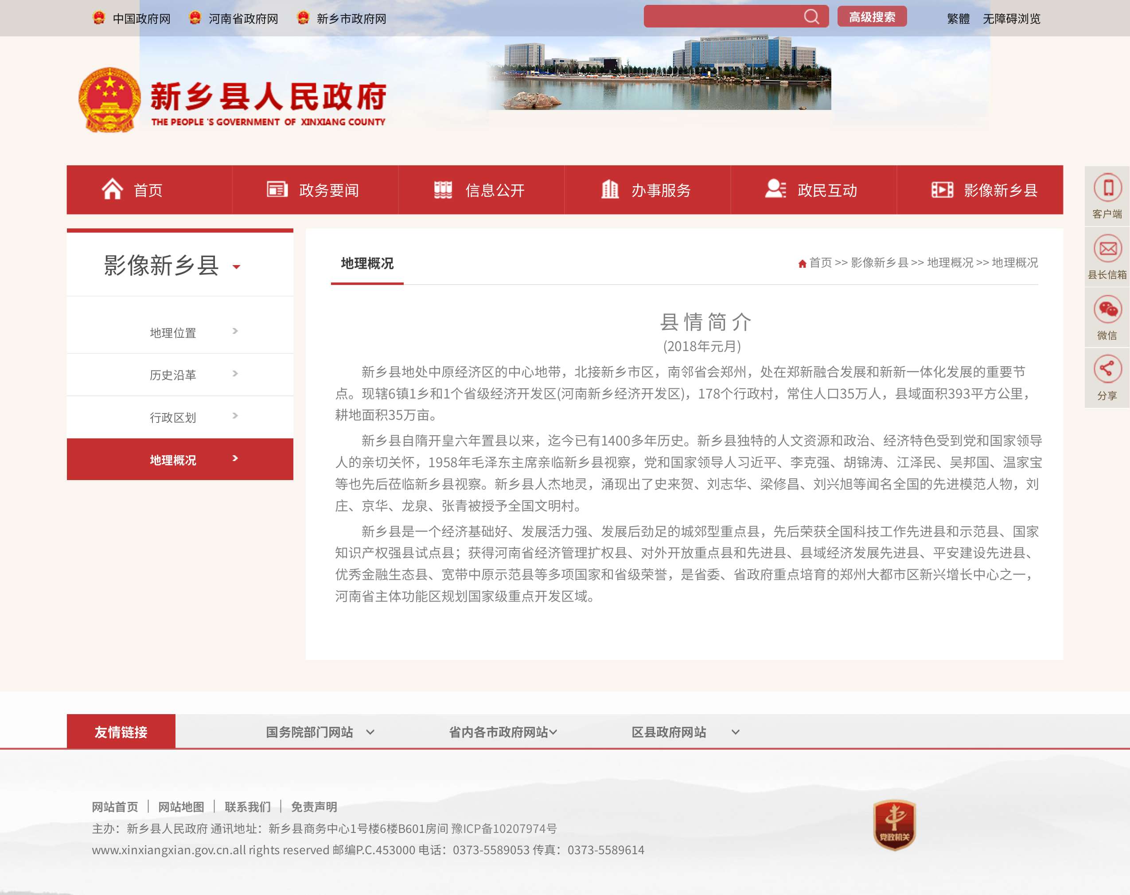Screen dimensions: 1130x895
Task: Click the search magnifier icon
Action: coord(811,17)
